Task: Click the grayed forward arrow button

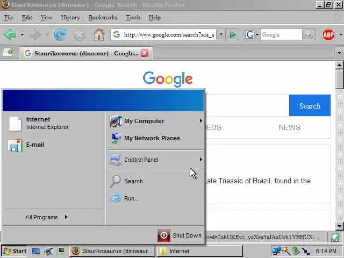Action: [x=34, y=34]
